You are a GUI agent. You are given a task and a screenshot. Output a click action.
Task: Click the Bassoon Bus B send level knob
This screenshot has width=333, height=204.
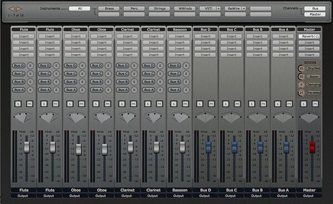pos(186,81)
